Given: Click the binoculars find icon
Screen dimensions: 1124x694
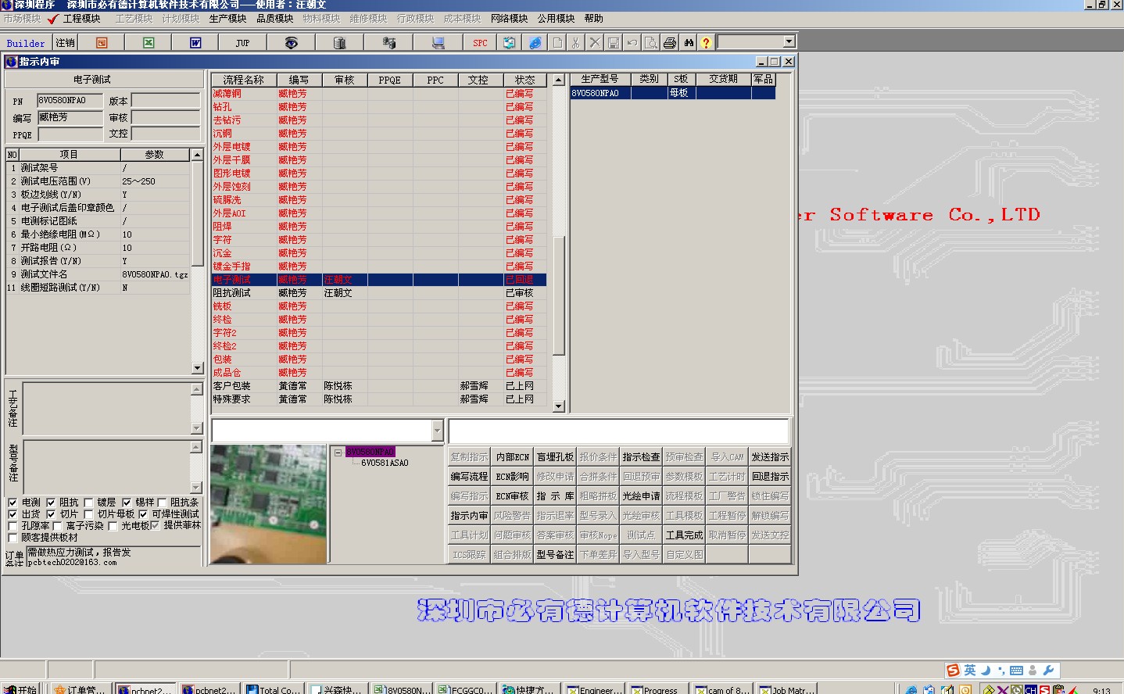Looking at the screenshot, I should pyautogui.click(x=689, y=43).
